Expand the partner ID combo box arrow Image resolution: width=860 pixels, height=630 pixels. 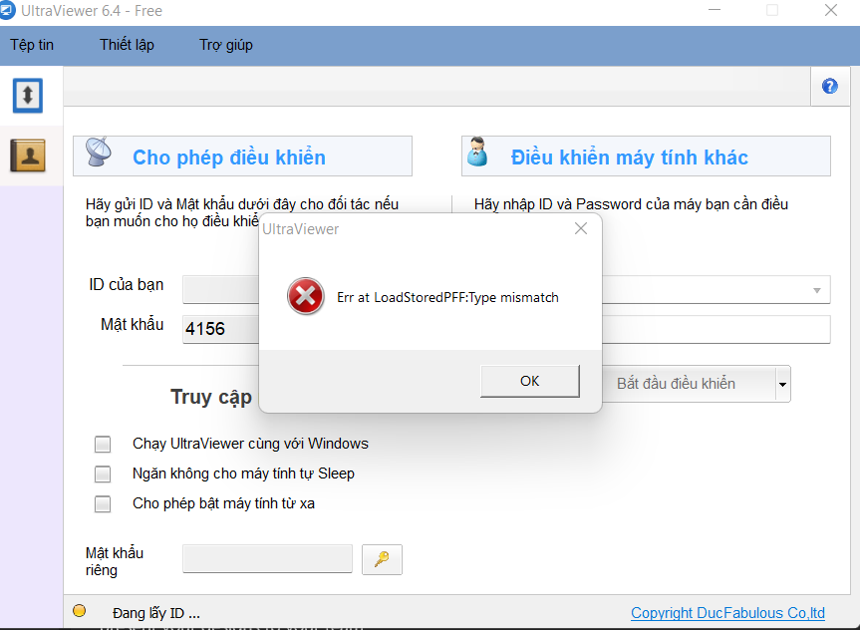(x=817, y=290)
